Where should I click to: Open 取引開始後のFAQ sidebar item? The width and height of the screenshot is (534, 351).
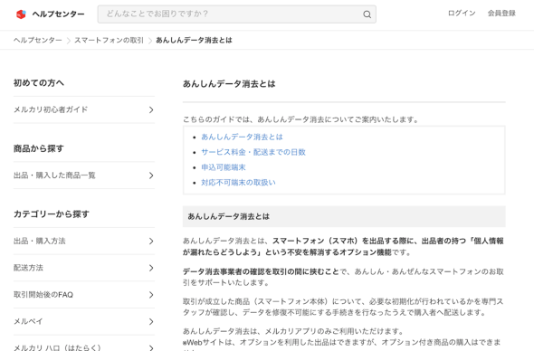(x=84, y=295)
